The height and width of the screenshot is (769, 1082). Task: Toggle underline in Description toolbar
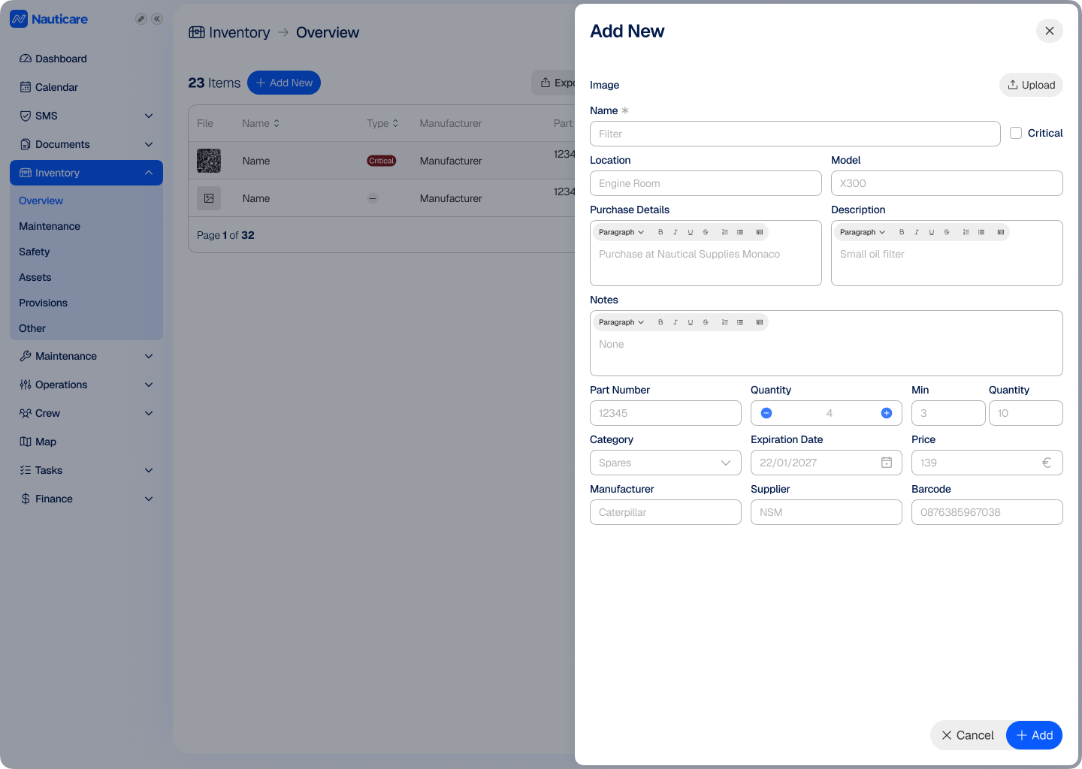[x=932, y=232]
